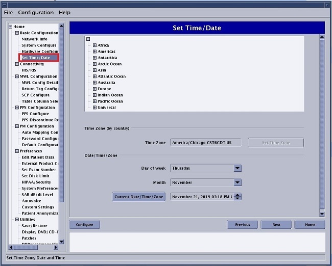The width and height of the screenshot is (332, 266).
Task: Open the Month dropdown
Action: [x=238, y=182]
